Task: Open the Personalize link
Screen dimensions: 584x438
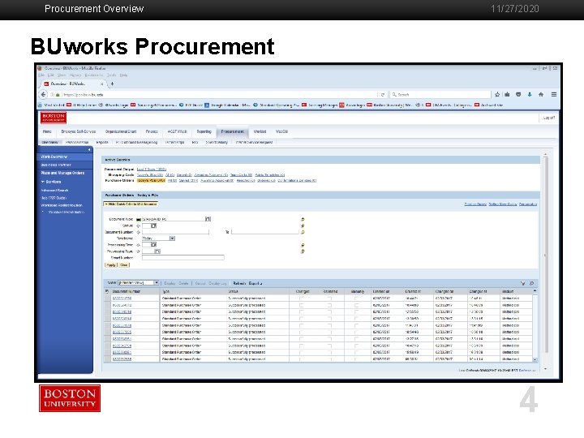Action: point(528,204)
